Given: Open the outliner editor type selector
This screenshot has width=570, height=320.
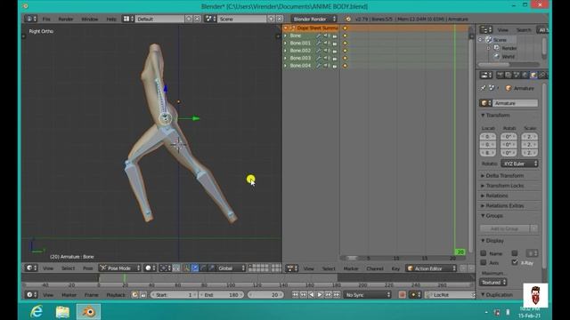Looking at the screenshot, I should pyautogui.click(x=486, y=29).
